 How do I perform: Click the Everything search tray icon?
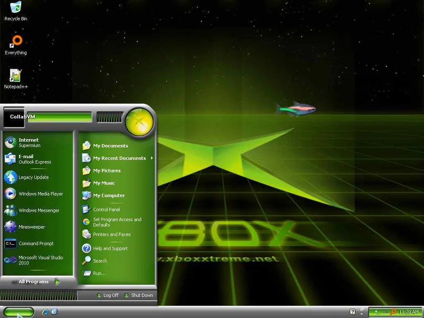[x=394, y=312]
